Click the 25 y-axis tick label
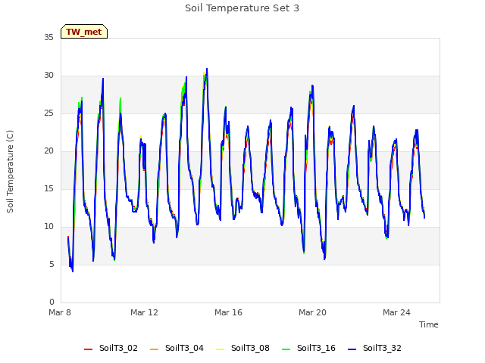The image size is (485, 363). pyautogui.click(x=48, y=113)
